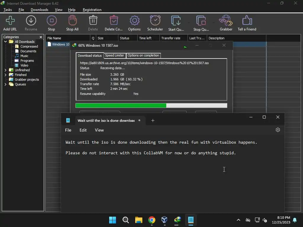Stop the selected download via Stop icon
This screenshot has height=227, width=303.
coord(51,20)
